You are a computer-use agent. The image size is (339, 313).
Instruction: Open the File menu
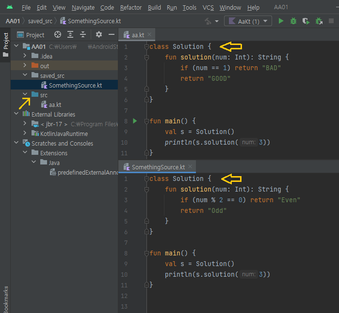point(26,8)
